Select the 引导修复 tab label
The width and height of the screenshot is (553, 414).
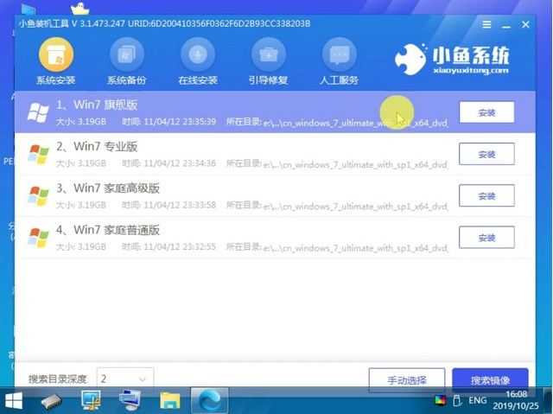pyautogui.click(x=269, y=80)
